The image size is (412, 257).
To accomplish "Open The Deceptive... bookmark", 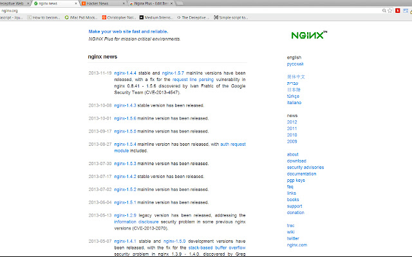I will tap(193, 17).
